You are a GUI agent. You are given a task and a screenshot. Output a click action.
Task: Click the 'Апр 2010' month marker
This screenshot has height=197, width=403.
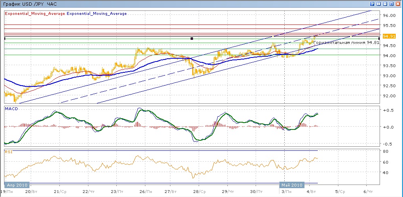pyautogui.click(x=17, y=185)
